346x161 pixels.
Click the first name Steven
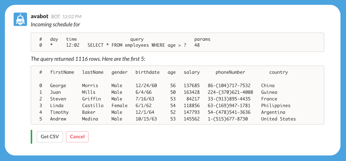point(58,99)
